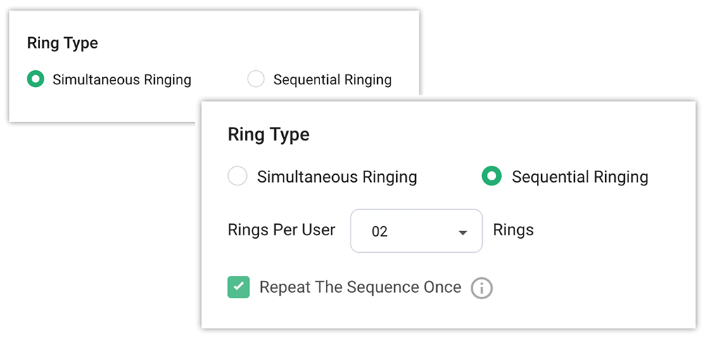Click the info icon beside Repeat The Sequence Once

tap(482, 288)
